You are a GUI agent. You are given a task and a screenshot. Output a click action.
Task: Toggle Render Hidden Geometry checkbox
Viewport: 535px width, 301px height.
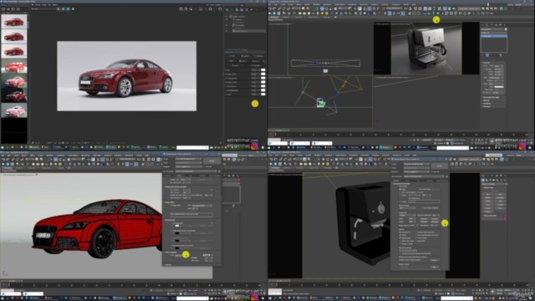coord(416,232)
